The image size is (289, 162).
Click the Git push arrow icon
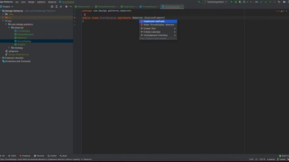click(x=270, y=2)
